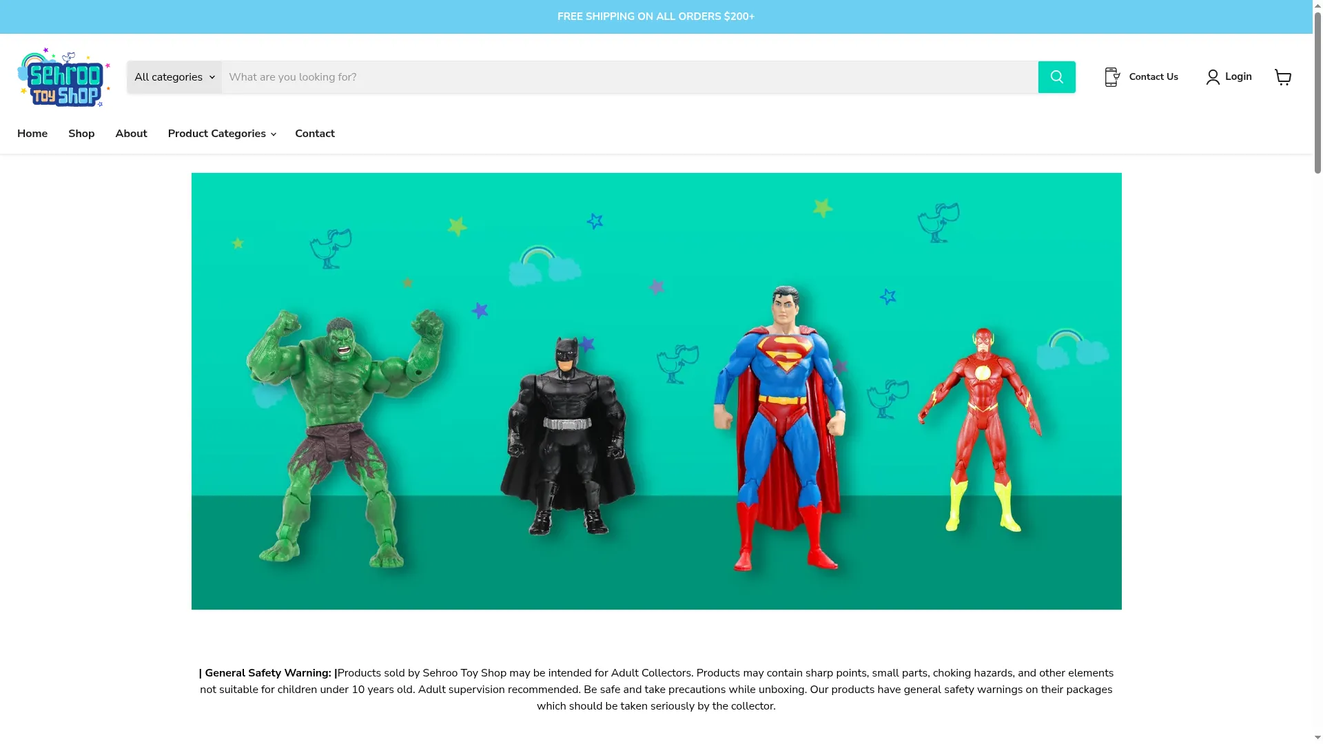This screenshot has height=744, width=1323.
Task: Click the superhero action figures hero banner
Action: click(656, 391)
